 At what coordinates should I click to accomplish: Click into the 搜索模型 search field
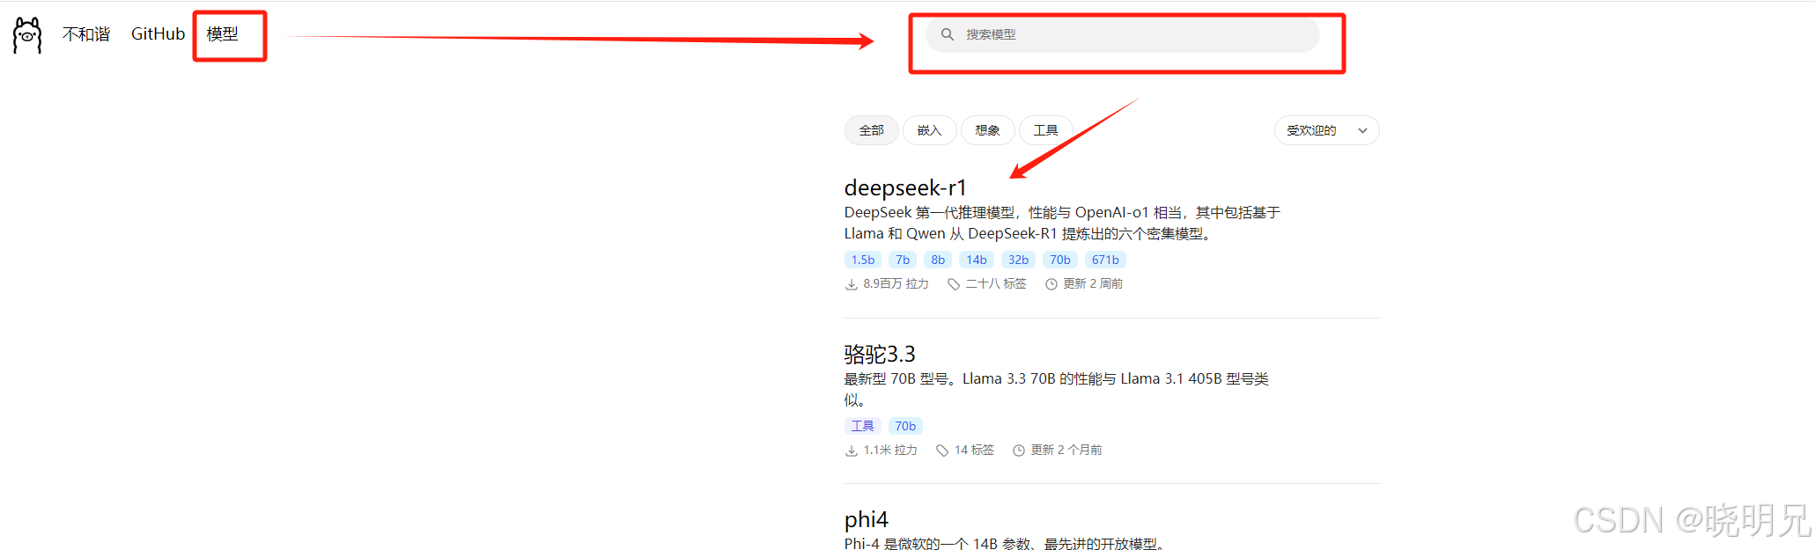pos(1123,34)
